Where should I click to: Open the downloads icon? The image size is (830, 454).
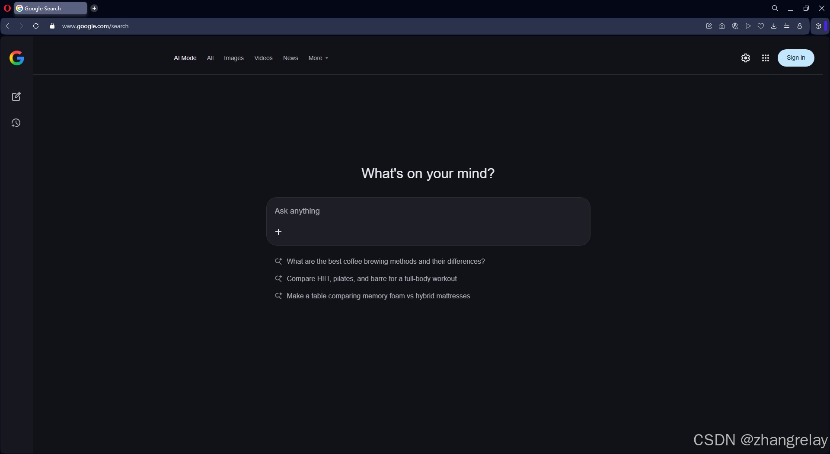(774, 26)
